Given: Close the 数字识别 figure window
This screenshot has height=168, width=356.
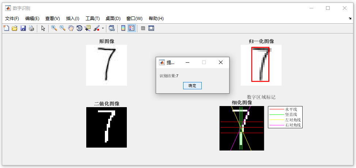Looking at the screenshot, I should click(x=345, y=8).
